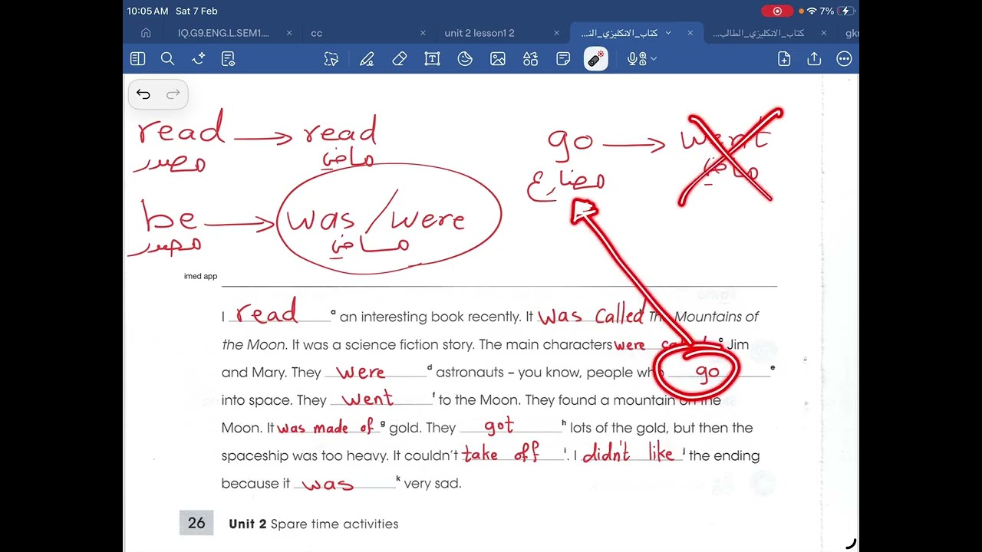Close the الطالب student book tab
982x552 pixels.
coord(823,33)
